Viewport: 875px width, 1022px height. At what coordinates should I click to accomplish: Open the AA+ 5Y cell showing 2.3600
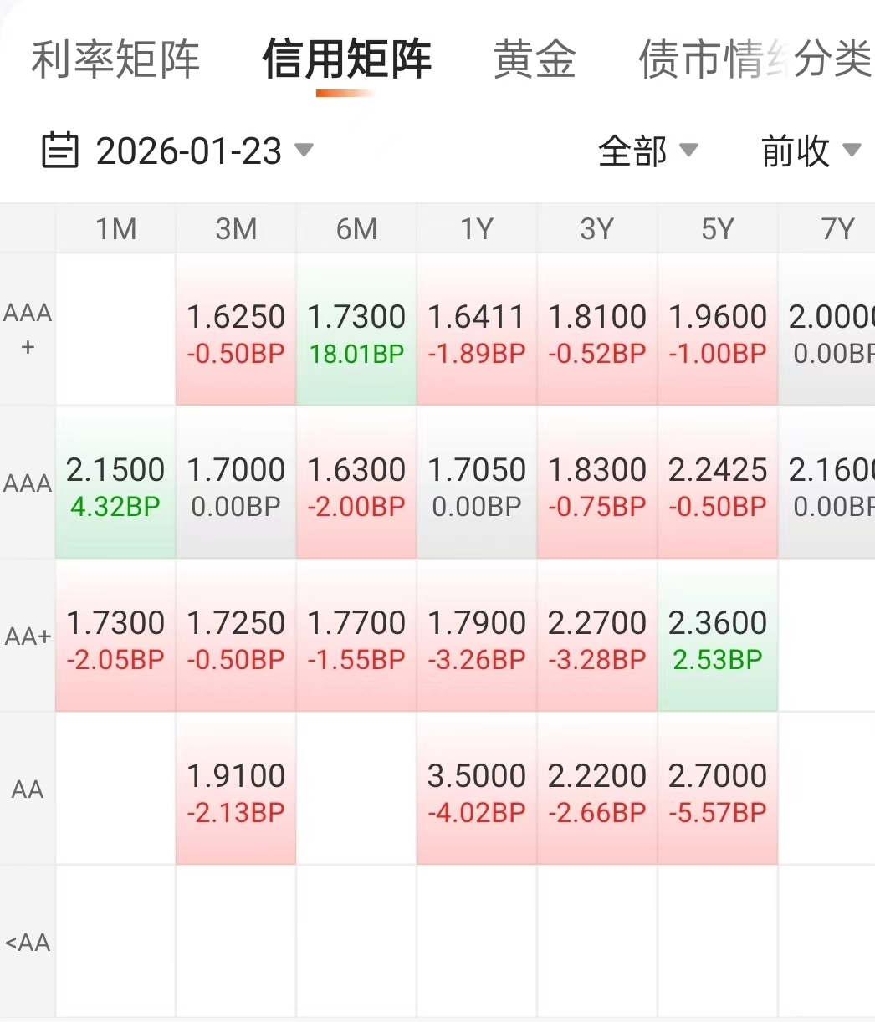click(x=718, y=636)
